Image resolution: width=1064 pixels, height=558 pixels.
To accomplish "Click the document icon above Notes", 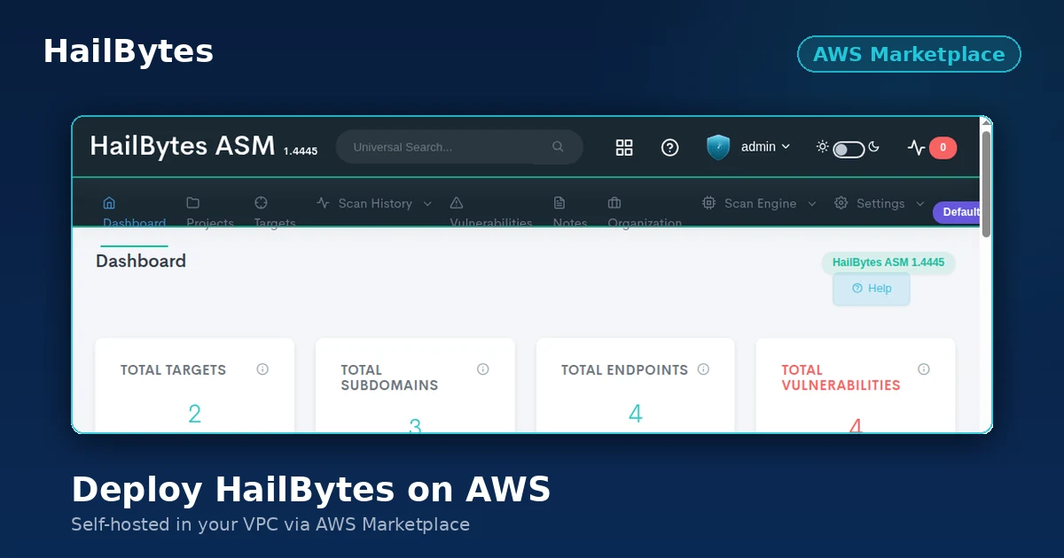I will (559, 203).
